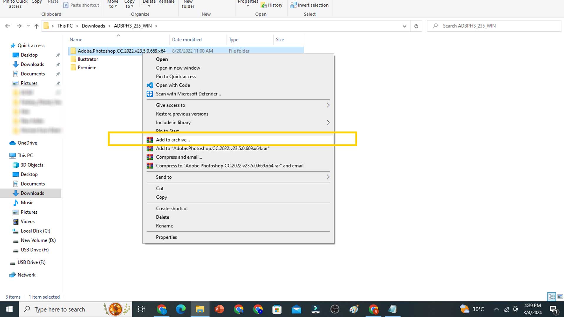Sort by 'Date modified' column header
The width and height of the screenshot is (564, 317).
coord(187,40)
